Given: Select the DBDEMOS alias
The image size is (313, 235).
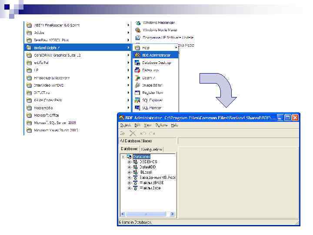Looking at the screenshot, I should [148, 161].
